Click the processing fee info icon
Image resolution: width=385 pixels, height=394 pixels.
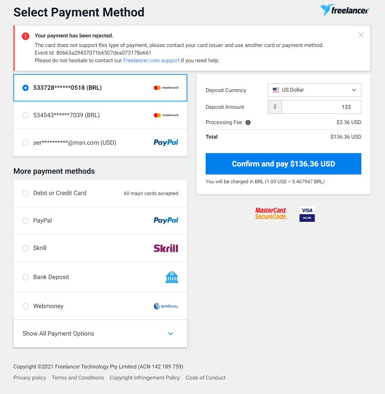(x=248, y=123)
